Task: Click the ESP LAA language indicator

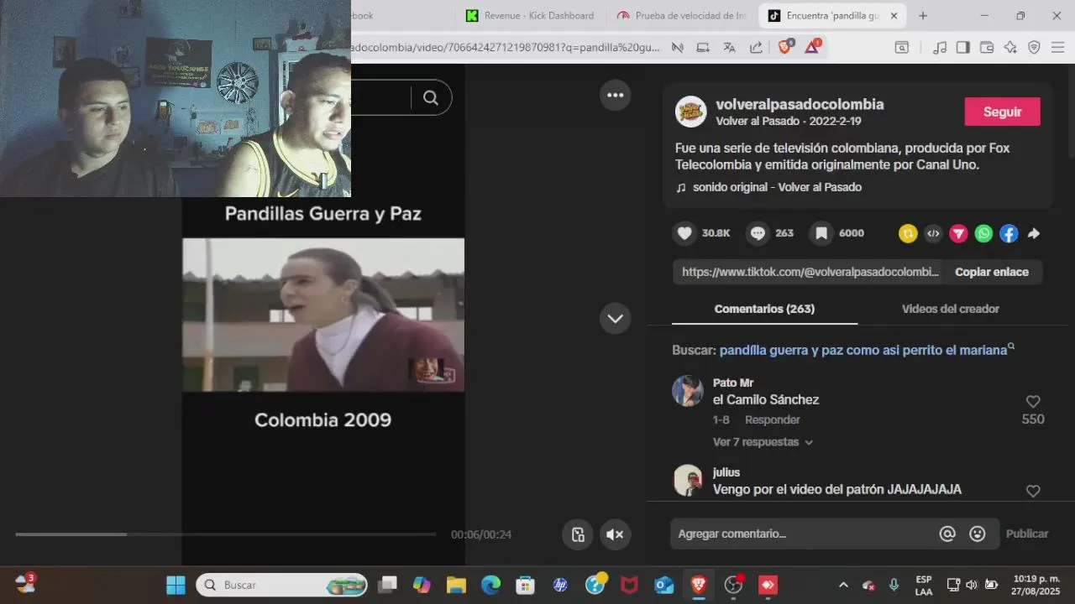Action: pyautogui.click(x=924, y=585)
